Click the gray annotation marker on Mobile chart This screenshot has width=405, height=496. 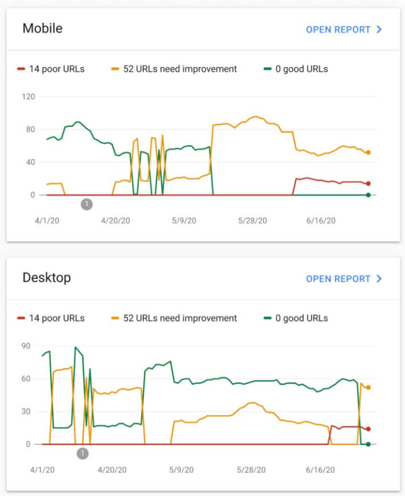pos(87,204)
